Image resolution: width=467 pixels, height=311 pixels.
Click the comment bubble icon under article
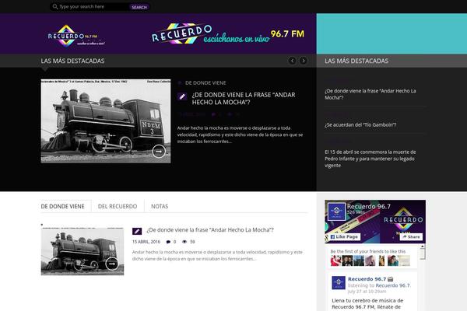click(168, 242)
